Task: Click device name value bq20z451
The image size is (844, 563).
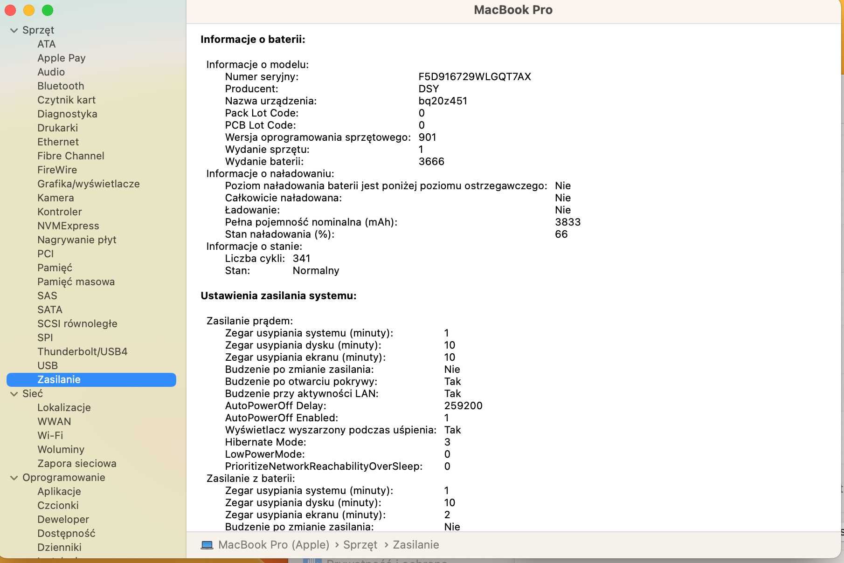Action: (443, 101)
